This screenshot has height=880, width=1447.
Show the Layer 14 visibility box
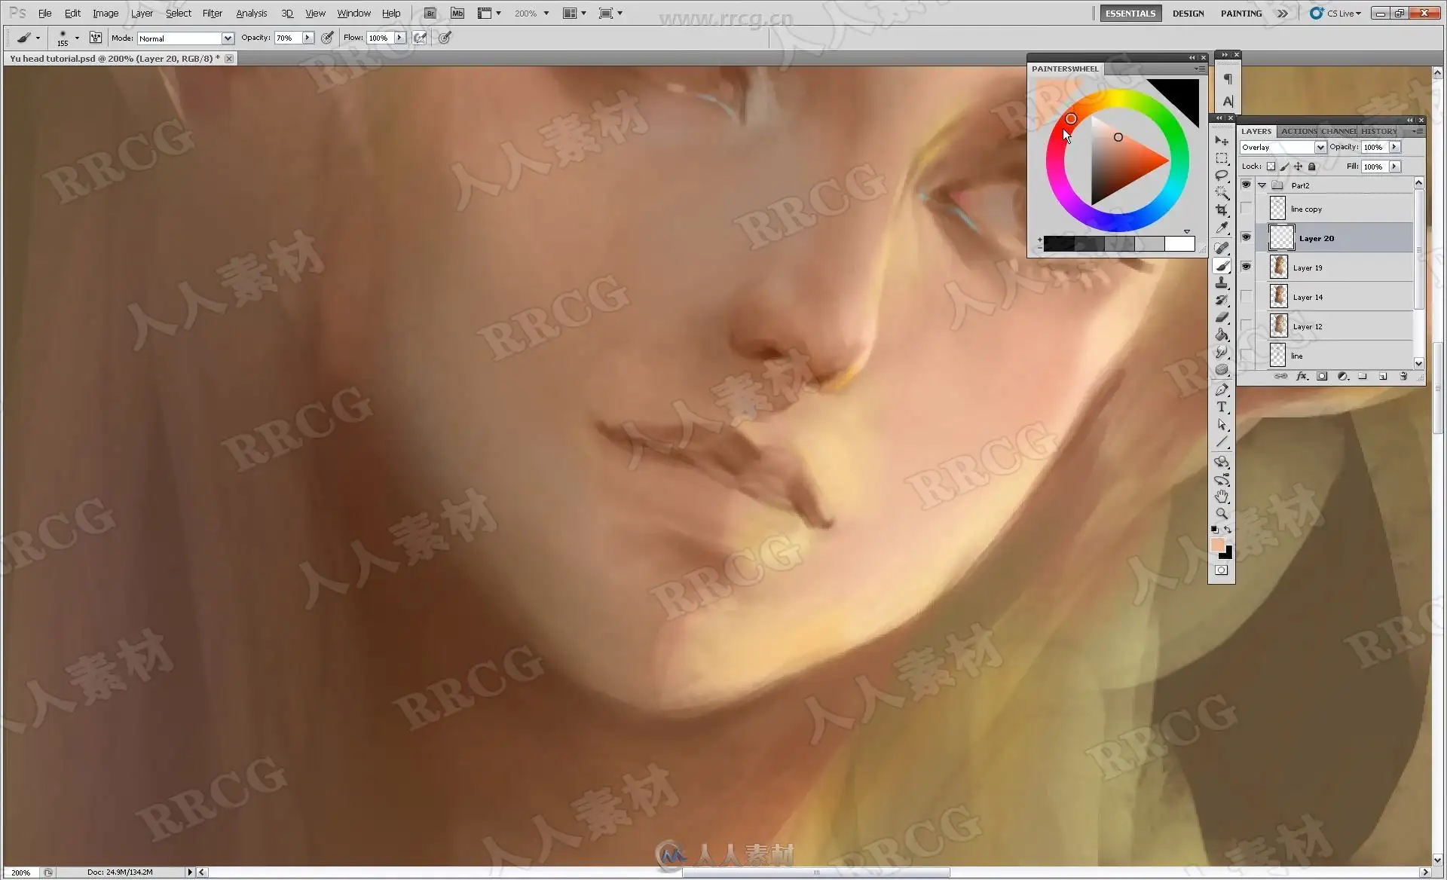click(1246, 297)
